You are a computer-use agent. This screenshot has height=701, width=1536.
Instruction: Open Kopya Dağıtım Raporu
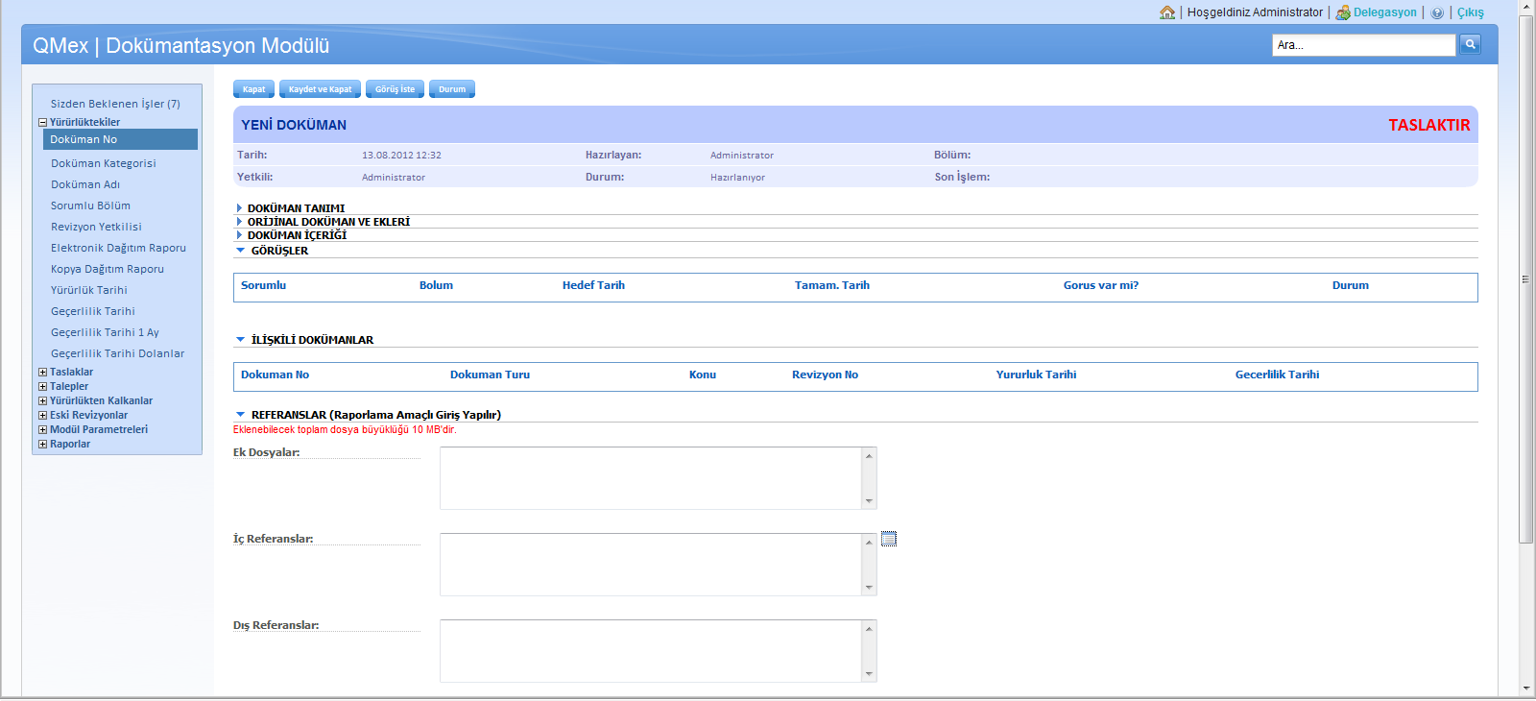pos(108,269)
